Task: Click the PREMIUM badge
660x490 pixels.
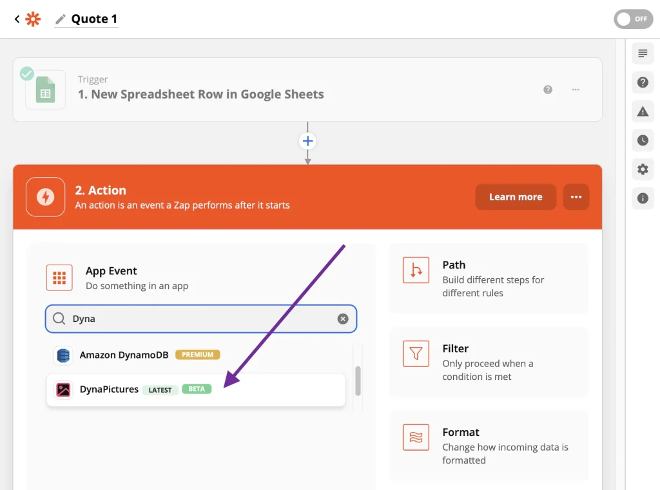Action: pyautogui.click(x=197, y=355)
